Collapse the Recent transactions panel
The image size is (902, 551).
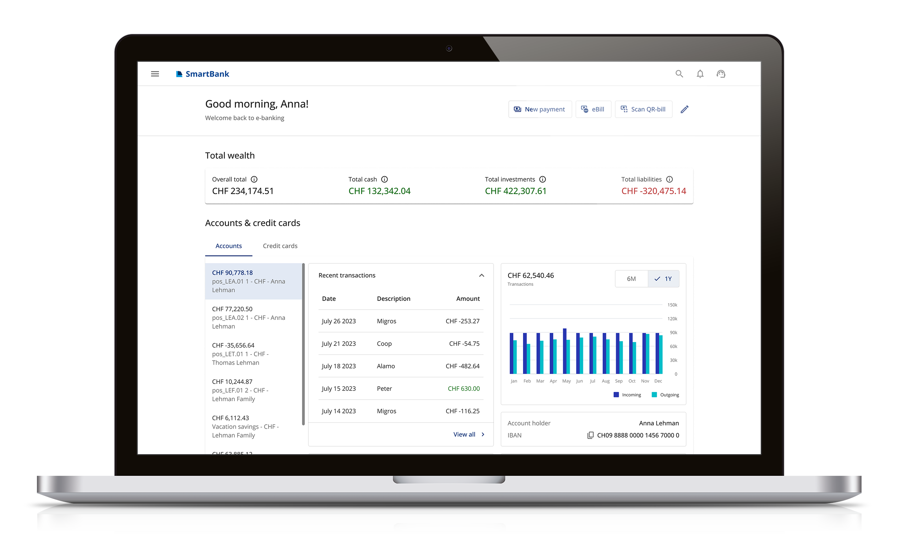pyautogui.click(x=483, y=275)
